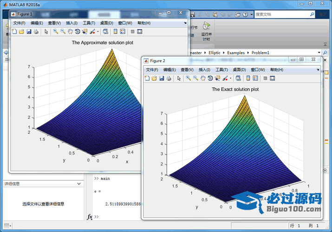Viewport: 332px width, 232px height.
Task: Activate Rotate 3D tool in Figure 1
Action: coord(78,32)
